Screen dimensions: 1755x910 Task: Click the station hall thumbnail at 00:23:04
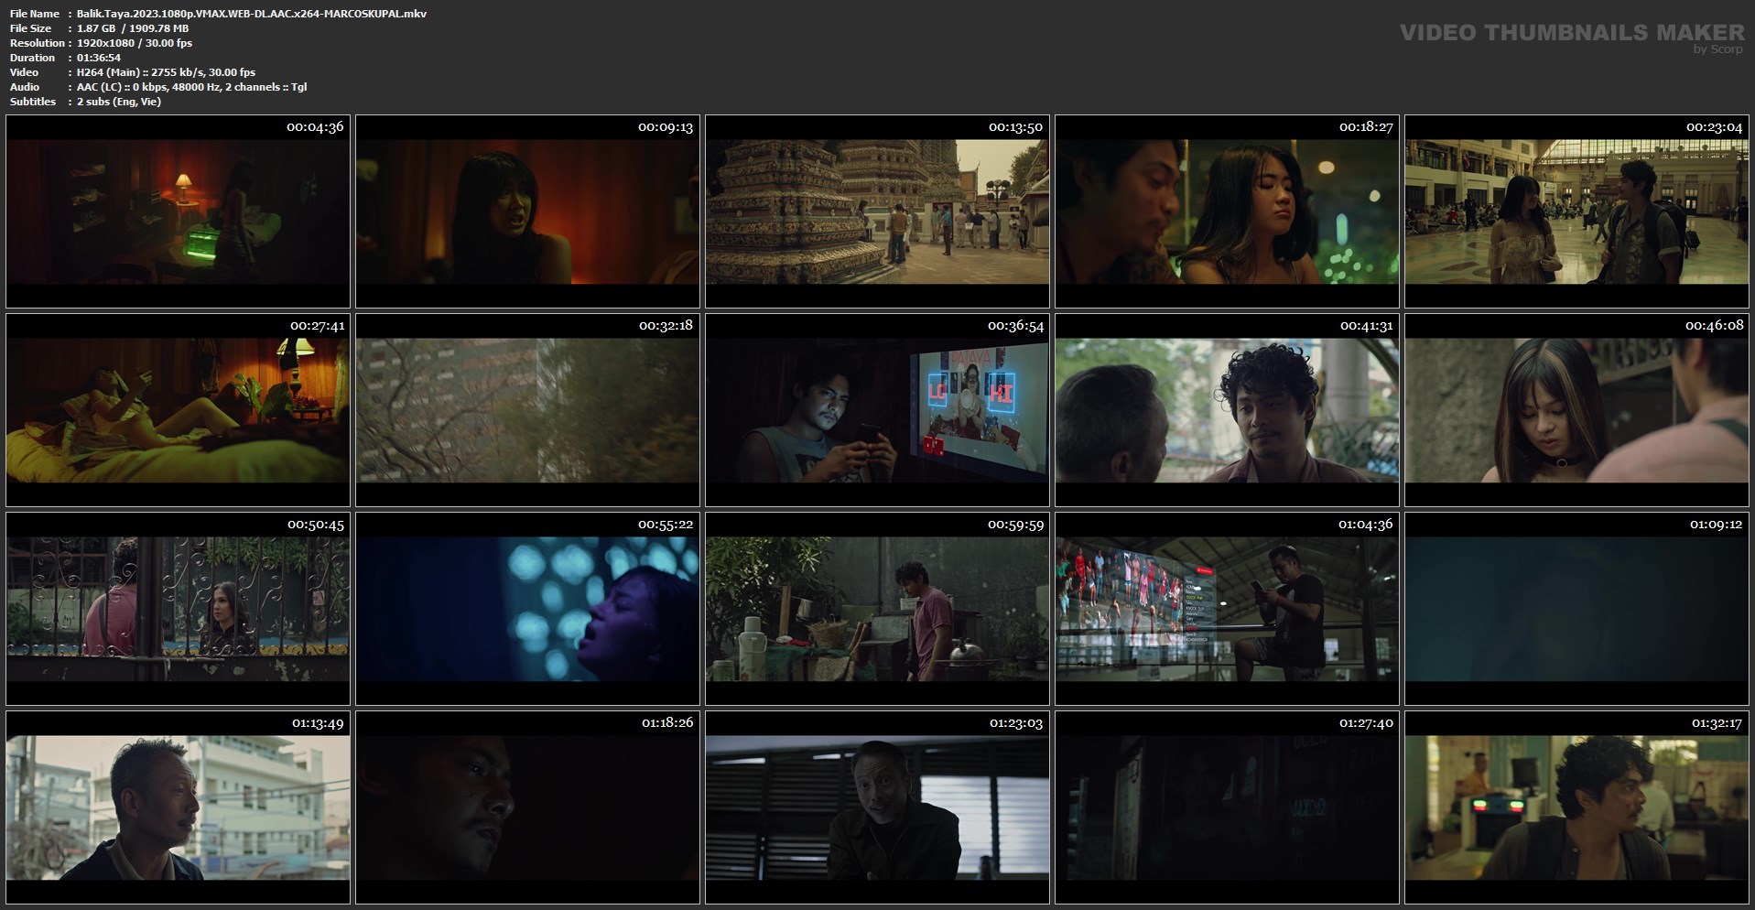coord(1576,211)
